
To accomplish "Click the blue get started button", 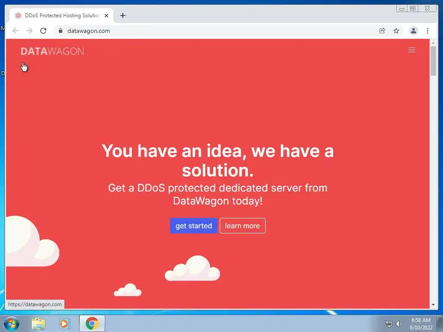I will [x=194, y=226].
